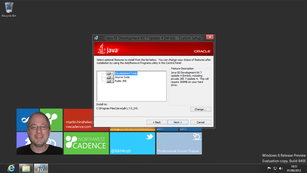Select the Java installer taskbar icon

click(41, 168)
